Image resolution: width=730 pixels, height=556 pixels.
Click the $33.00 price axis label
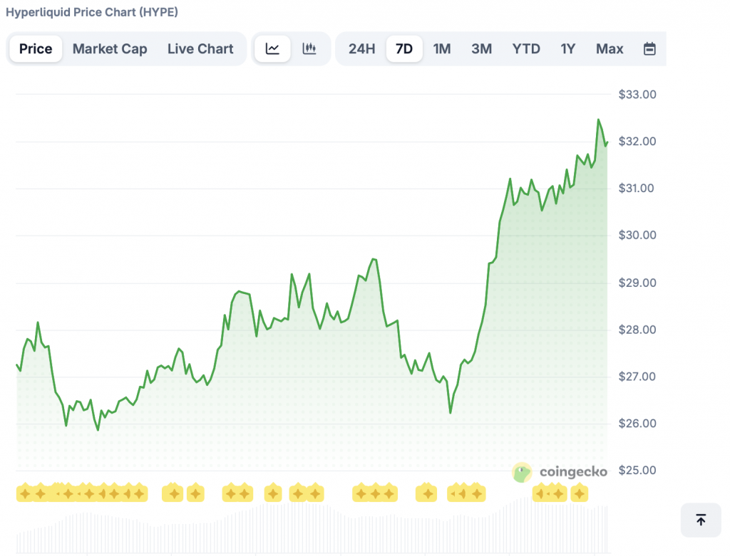pos(637,94)
